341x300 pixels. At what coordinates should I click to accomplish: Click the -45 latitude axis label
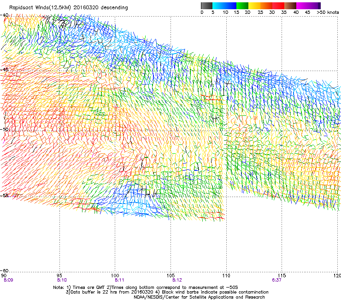4,70
